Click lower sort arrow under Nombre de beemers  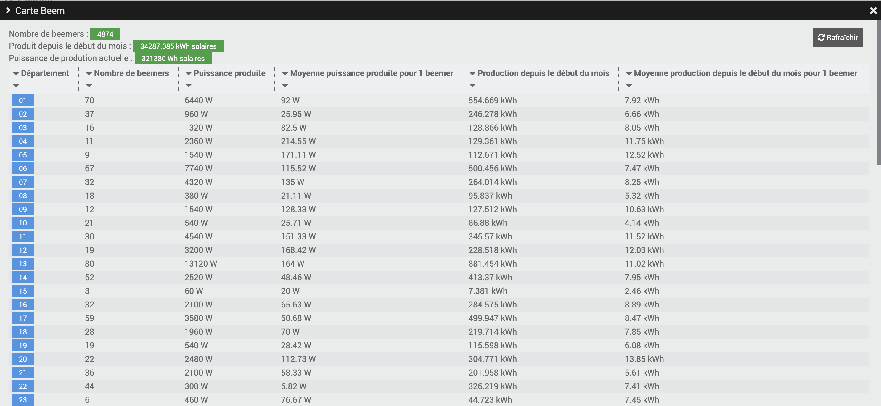[89, 86]
